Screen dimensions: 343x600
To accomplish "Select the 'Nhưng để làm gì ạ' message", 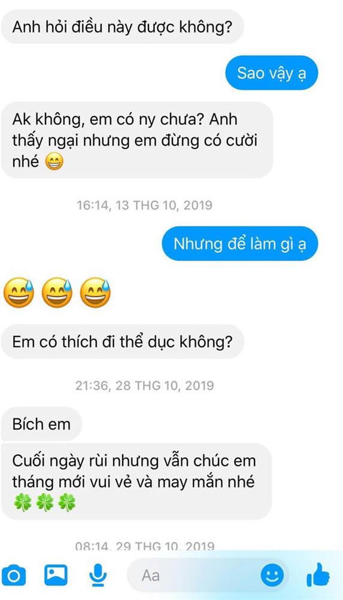I will tap(239, 244).
